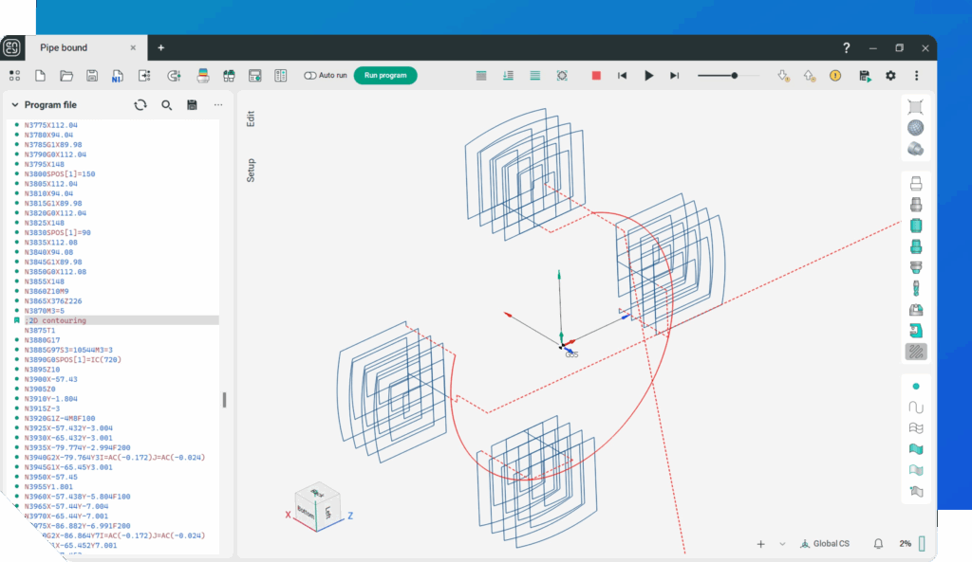Adjust the simulation speed slider
The width and height of the screenshot is (972, 562).
pos(734,76)
